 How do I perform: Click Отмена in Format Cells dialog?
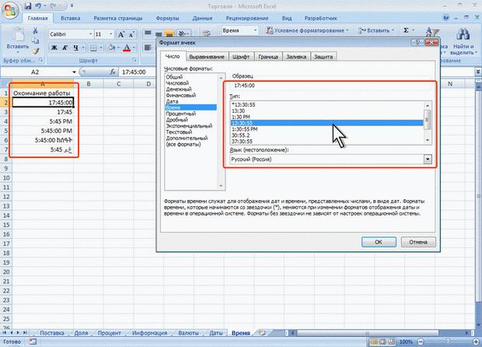[418, 242]
